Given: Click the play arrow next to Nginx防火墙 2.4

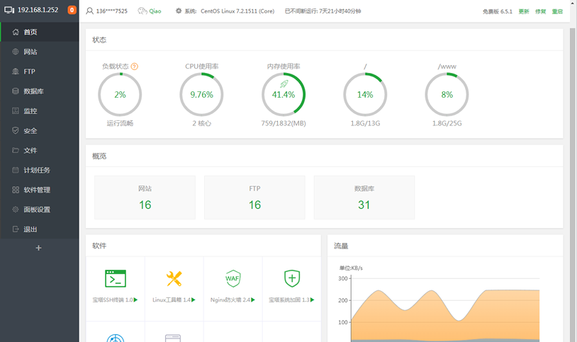Looking at the screenshot, I should [x=254, y=300].
